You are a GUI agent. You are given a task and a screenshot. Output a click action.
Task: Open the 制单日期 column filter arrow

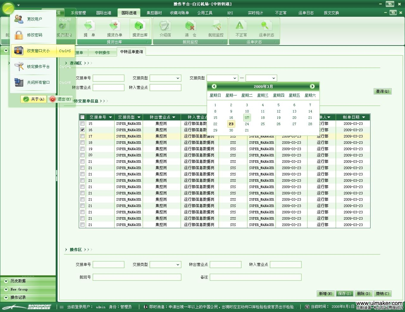tap(364, 117)
